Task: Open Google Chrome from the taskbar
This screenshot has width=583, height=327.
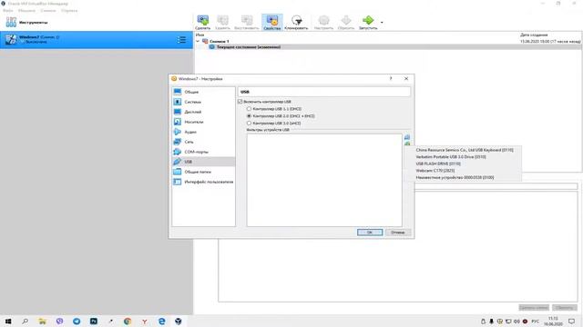Action: pos(128,321)
